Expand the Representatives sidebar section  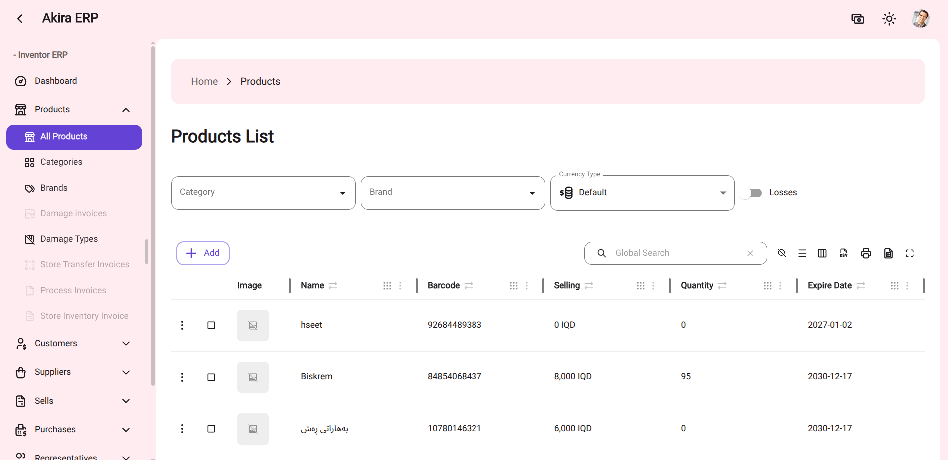(x=126, y=457)
